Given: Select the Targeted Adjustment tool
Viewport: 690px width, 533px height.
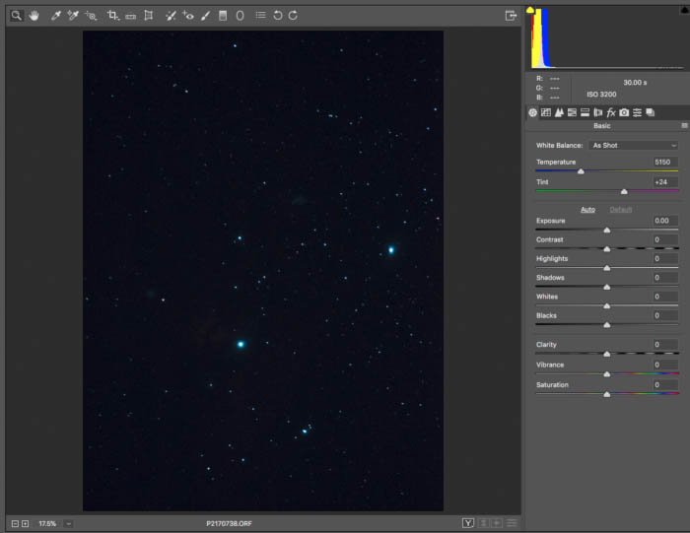Looking at the screenshot, I should [91, 16].
